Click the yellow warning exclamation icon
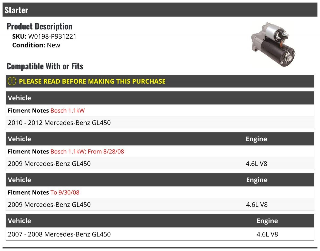Screen dimensions: 320x251 (x=12, y=81)
